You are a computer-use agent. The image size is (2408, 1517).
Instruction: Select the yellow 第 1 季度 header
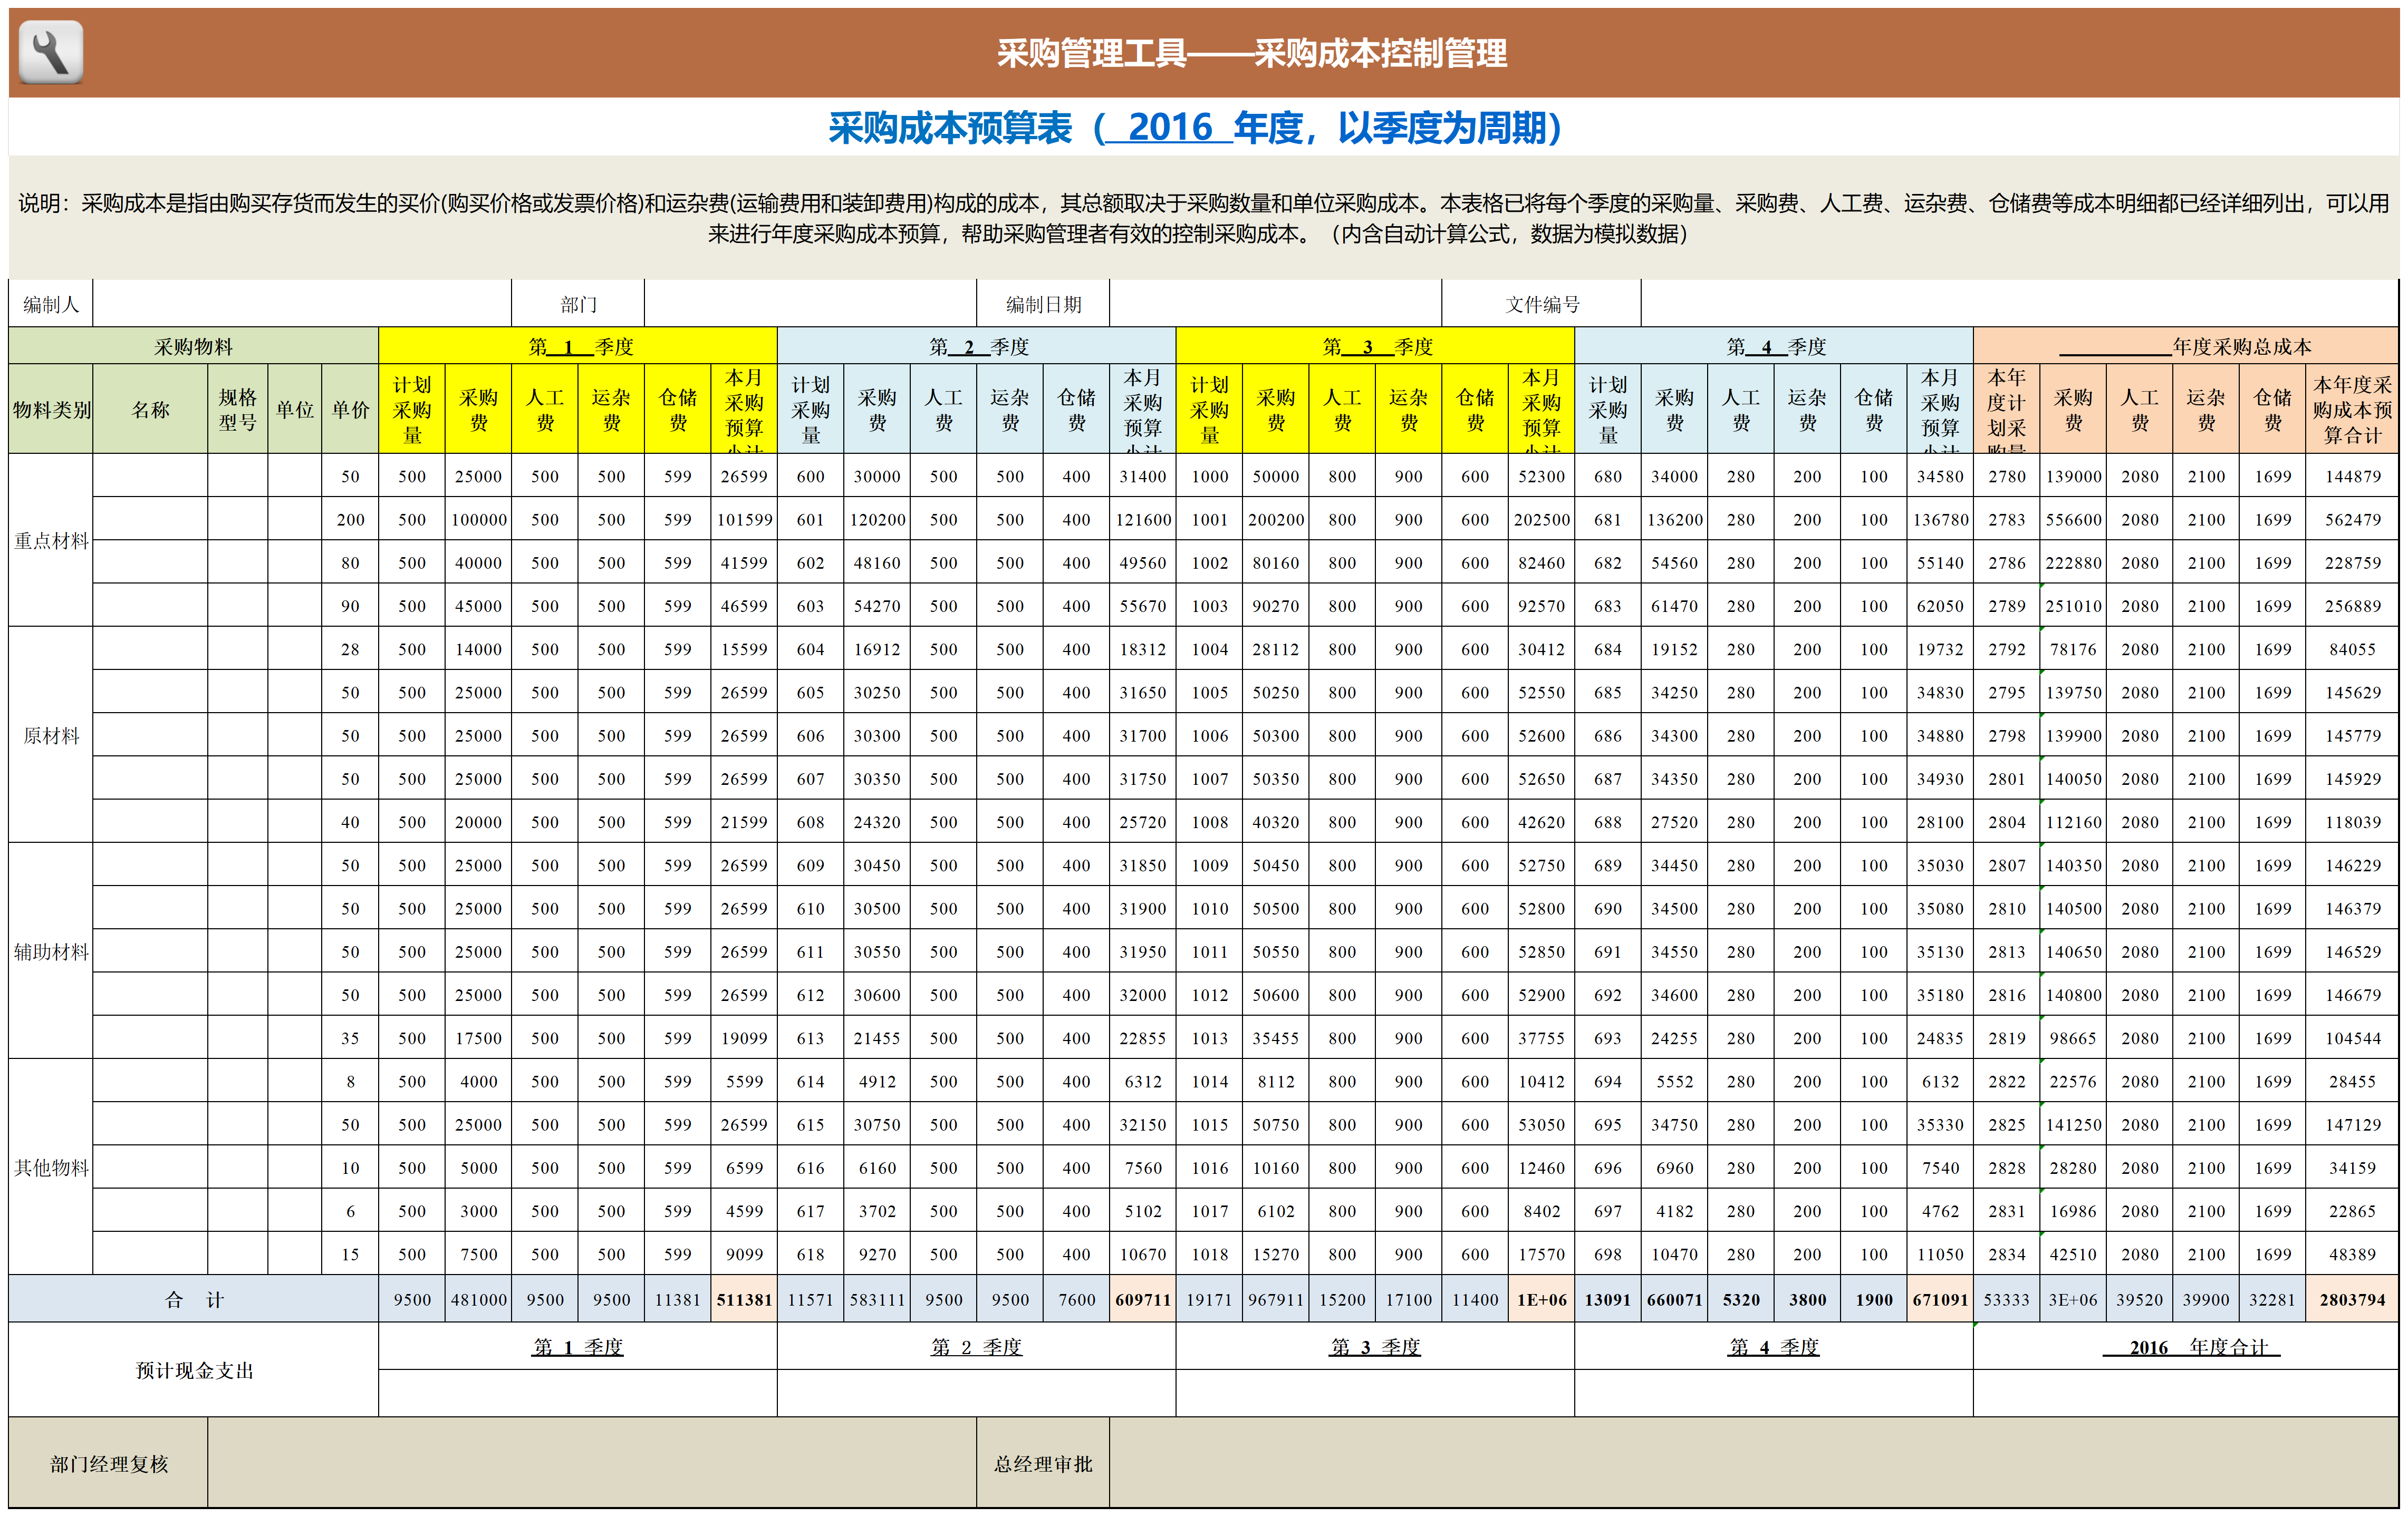tap(577, 346)
